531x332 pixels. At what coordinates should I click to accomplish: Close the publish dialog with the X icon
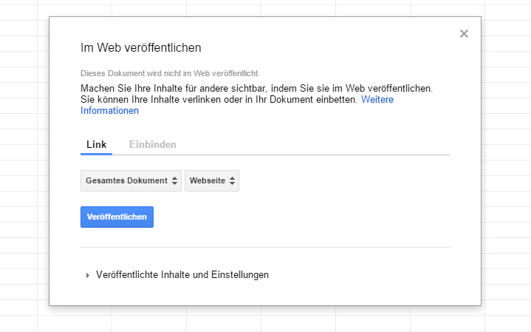[464, 33]
